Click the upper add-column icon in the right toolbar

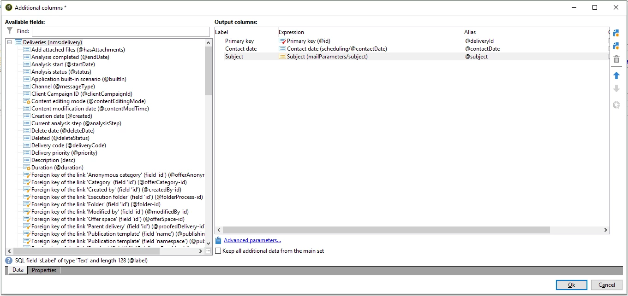coord(616,33)
